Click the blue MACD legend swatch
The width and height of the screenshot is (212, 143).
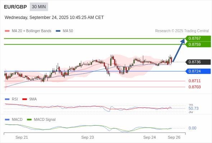(7, 120)
